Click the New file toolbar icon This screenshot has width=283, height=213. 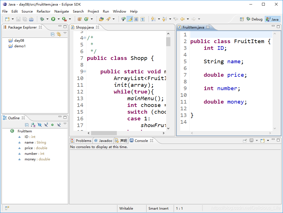pos(7,19)
